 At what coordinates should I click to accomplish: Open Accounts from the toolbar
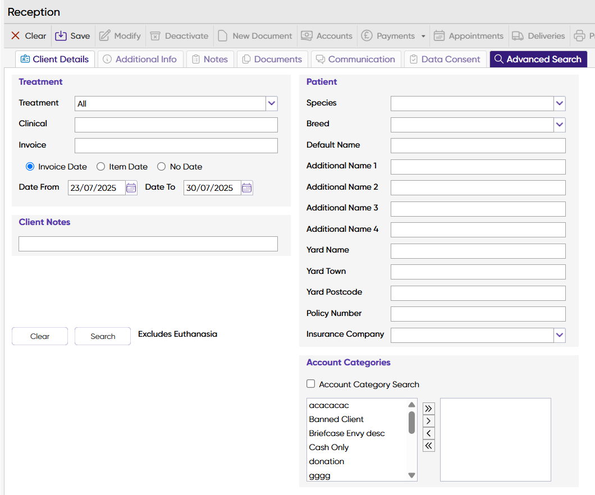click(327, 36)
